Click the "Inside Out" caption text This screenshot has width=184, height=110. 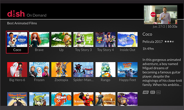coord(127,50)
